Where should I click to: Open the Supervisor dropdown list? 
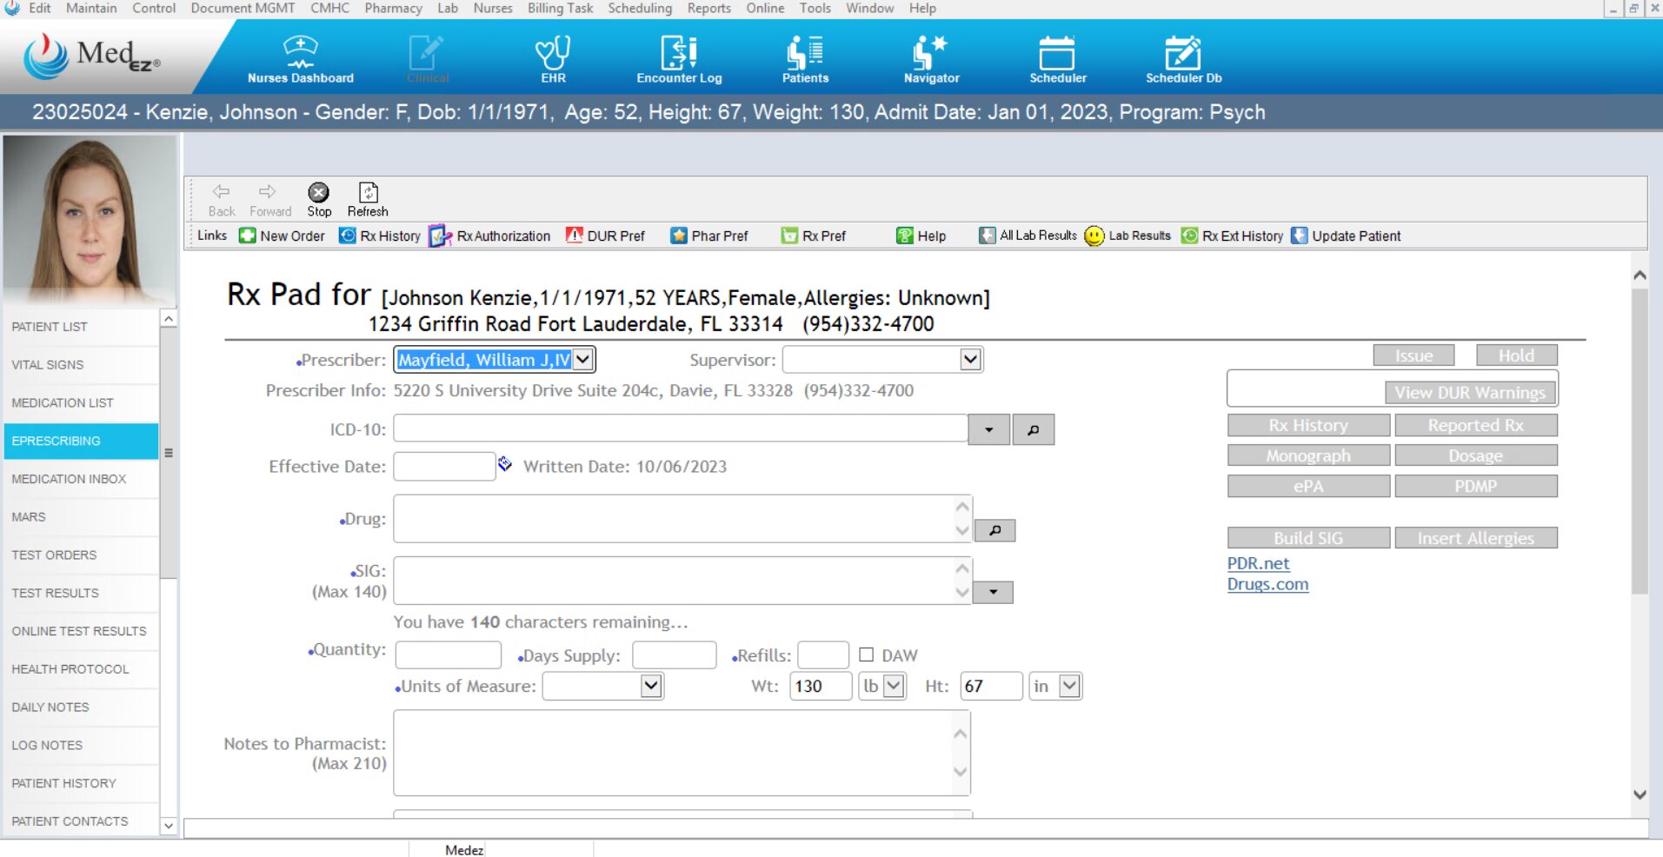click(x=970, y=360)
